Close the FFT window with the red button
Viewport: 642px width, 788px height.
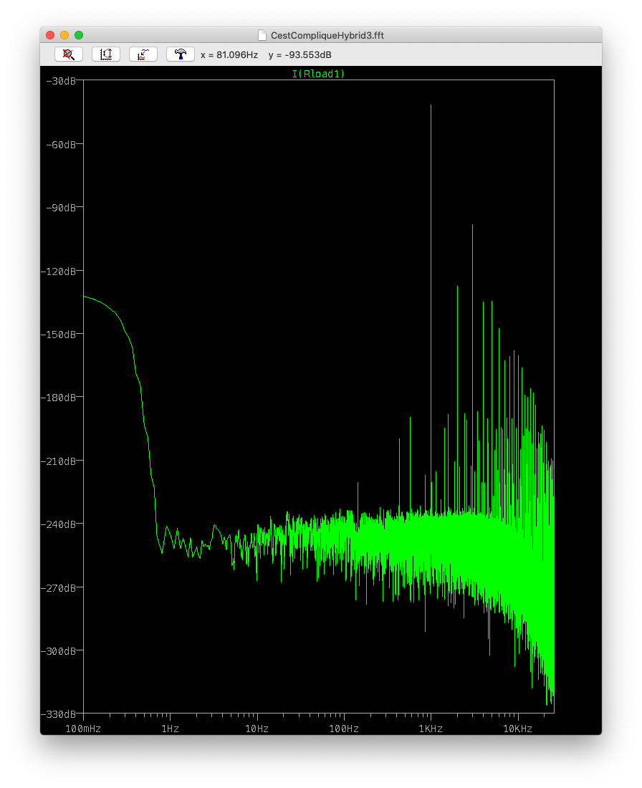click(49, 35)
